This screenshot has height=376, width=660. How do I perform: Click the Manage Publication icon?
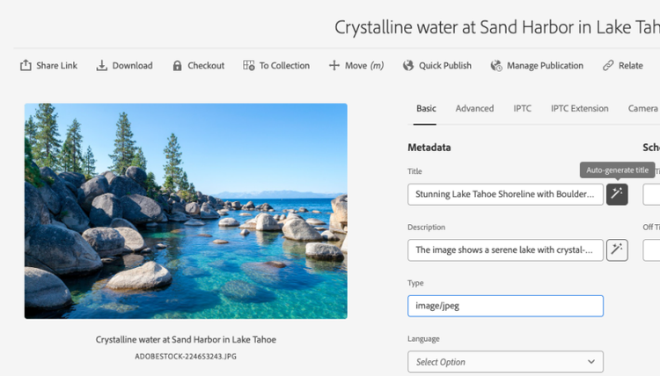496,66
